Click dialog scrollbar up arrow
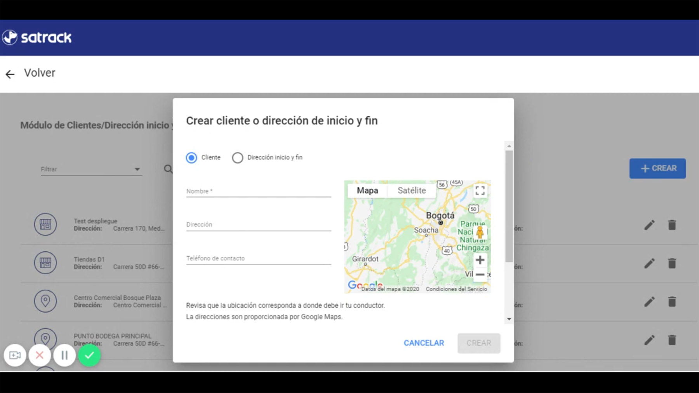 [509, 146]
